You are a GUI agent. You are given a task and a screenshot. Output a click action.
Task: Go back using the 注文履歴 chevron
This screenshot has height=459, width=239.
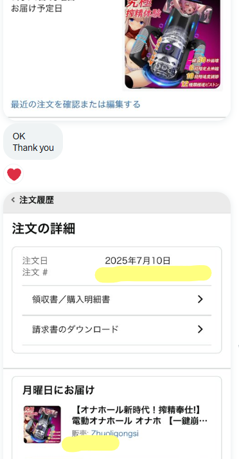click(13, 200)
